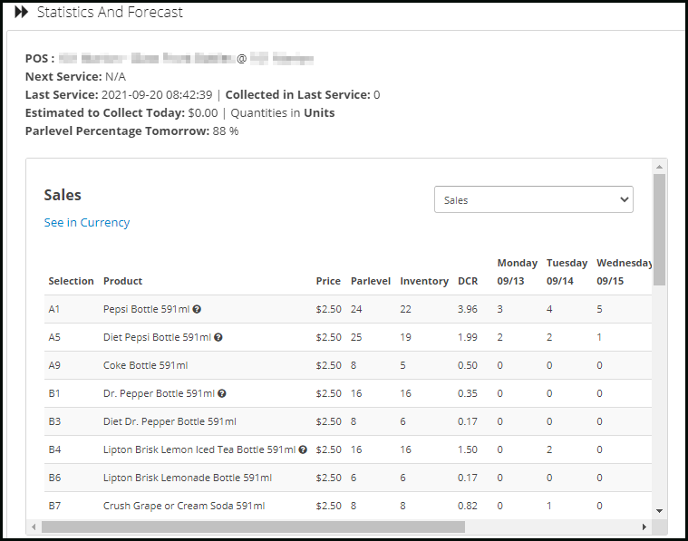Click the Product column header
This screenshot has height=541, width=688.
coord(123,281)
